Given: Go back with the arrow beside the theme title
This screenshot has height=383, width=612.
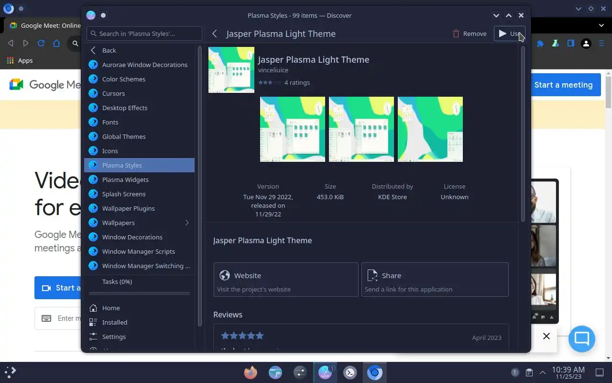Looking at the screenshot, I should tap(215, 34).
